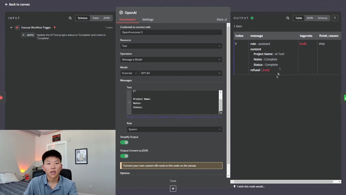Switch output view to Table
Viewport: 346px width, 195px height.
[x=299, y=18]
